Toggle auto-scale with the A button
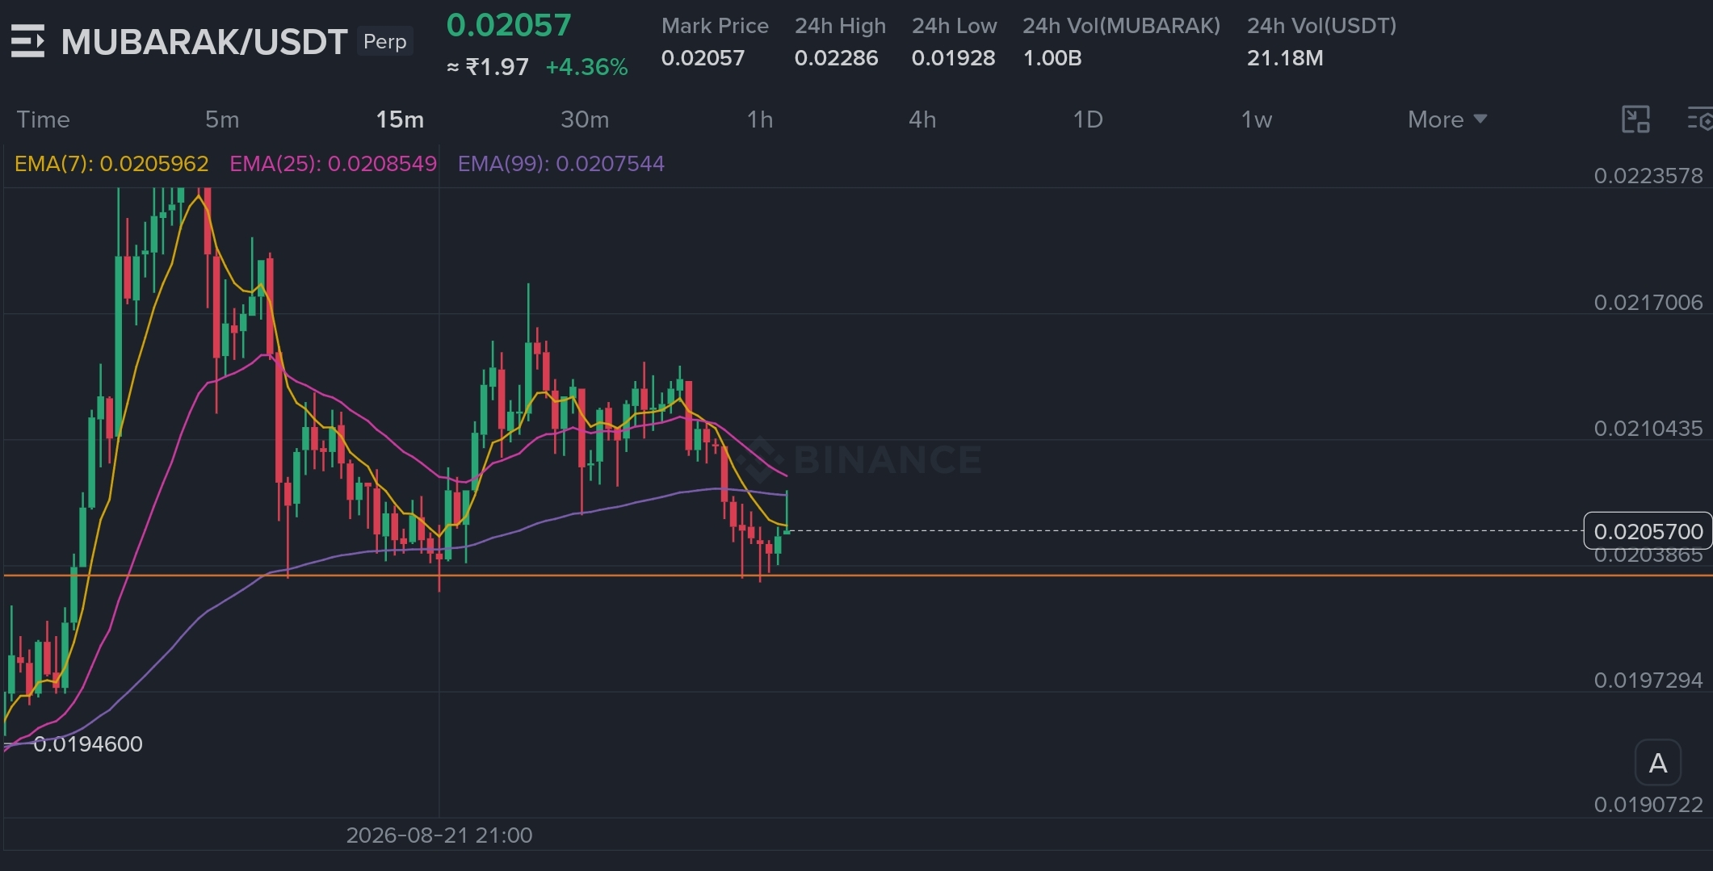 click(x=1657, y=763)
